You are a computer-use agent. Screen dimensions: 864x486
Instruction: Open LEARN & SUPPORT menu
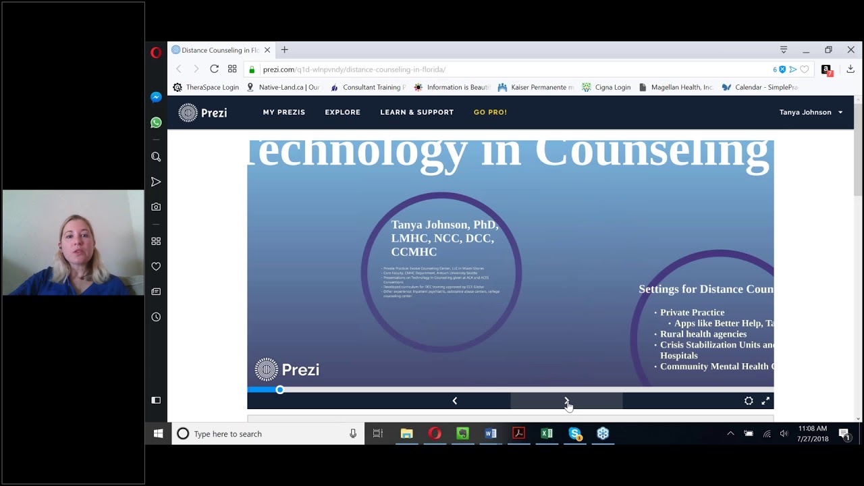coord(416,112)
